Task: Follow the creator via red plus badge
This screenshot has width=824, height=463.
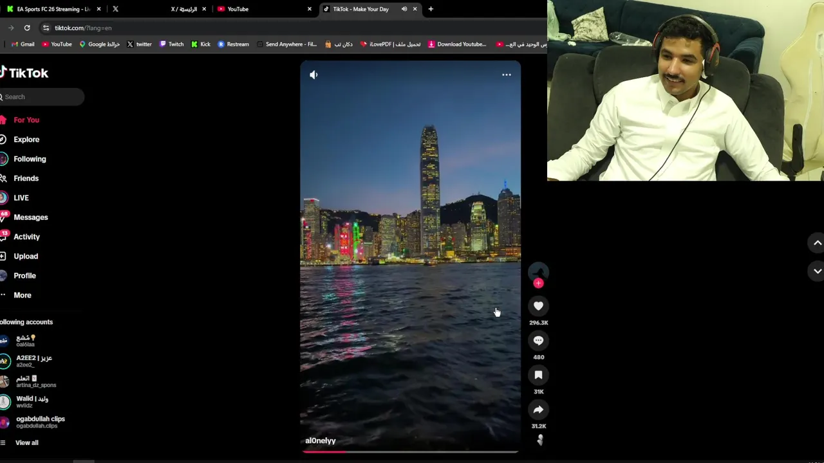Action: pyautogui.click(x=538, y=283)
